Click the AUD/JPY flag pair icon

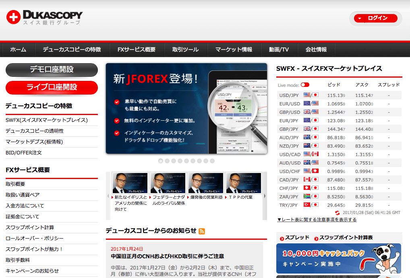(x=311, y=137)
